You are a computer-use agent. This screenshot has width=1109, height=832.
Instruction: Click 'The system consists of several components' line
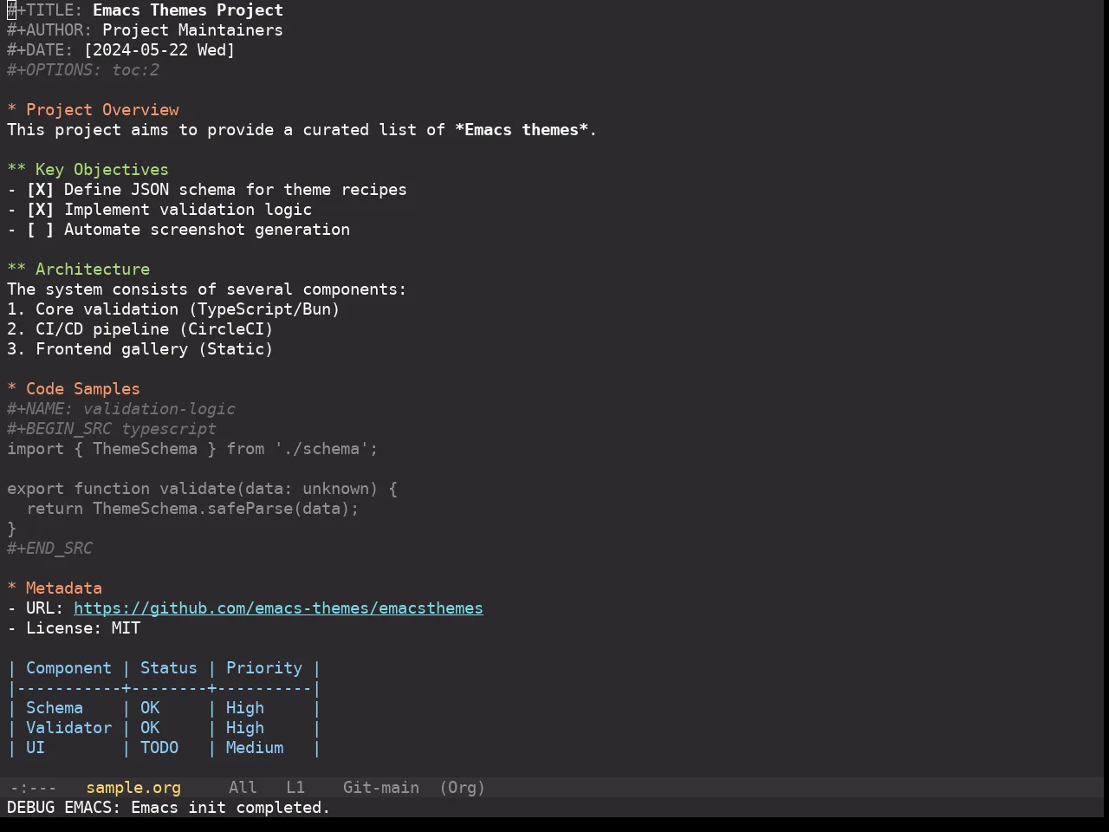click(206, 289)
